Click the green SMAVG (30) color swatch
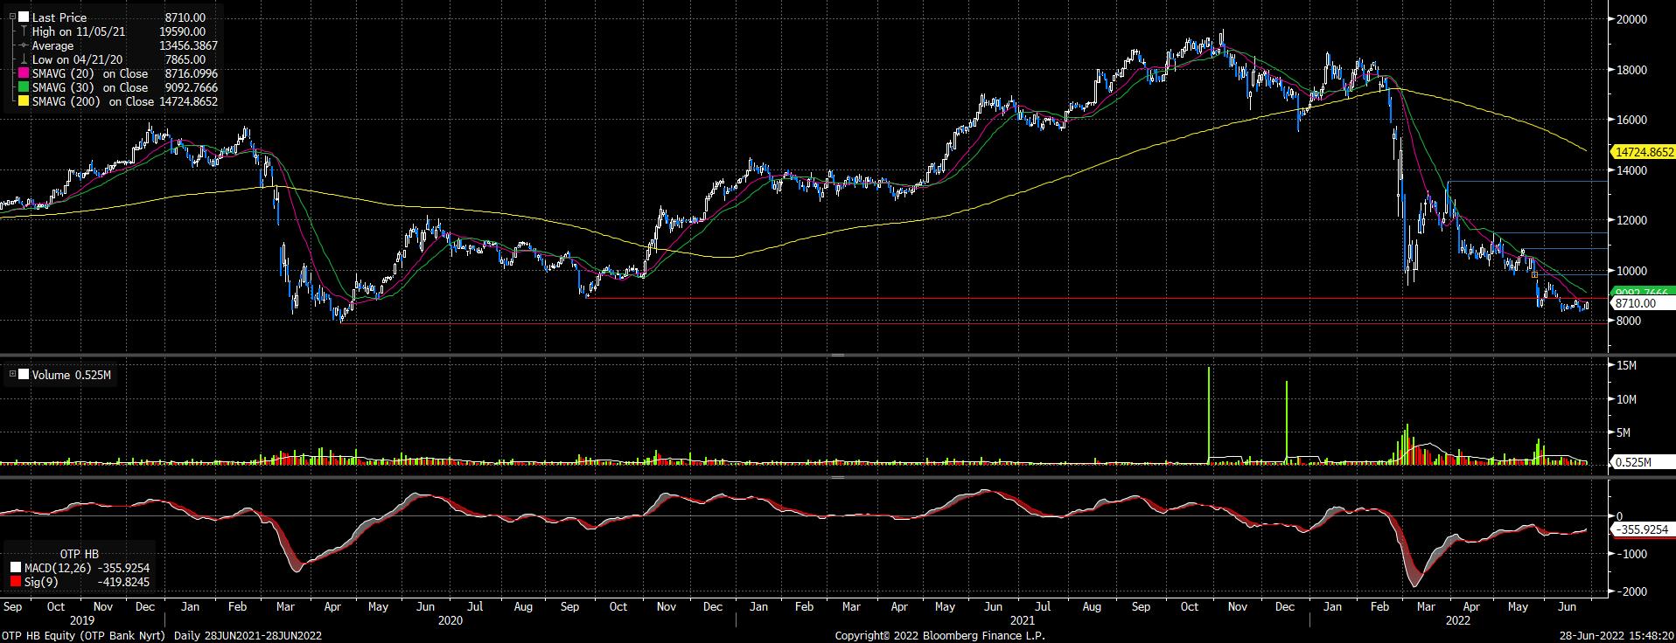The height and width of the screenshot is (643, 1676). pos(24,87)
